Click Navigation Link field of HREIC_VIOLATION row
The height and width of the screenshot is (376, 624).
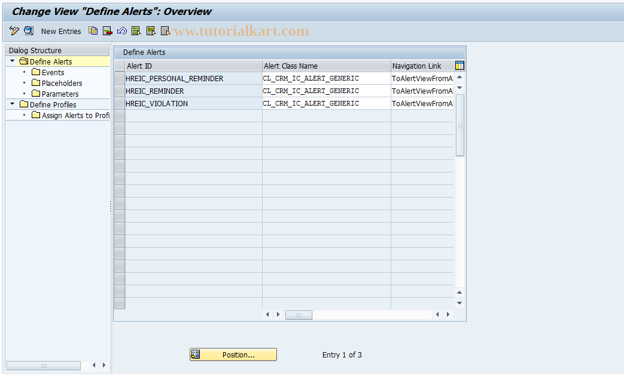tap(422, 103)
